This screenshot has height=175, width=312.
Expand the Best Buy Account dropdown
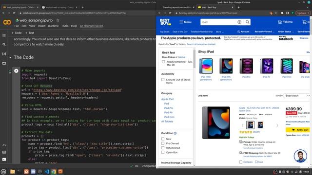[x=244, y=32]
